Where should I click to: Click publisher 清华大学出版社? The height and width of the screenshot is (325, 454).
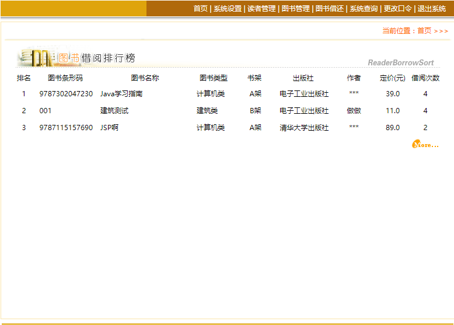(x=304, y=128)
